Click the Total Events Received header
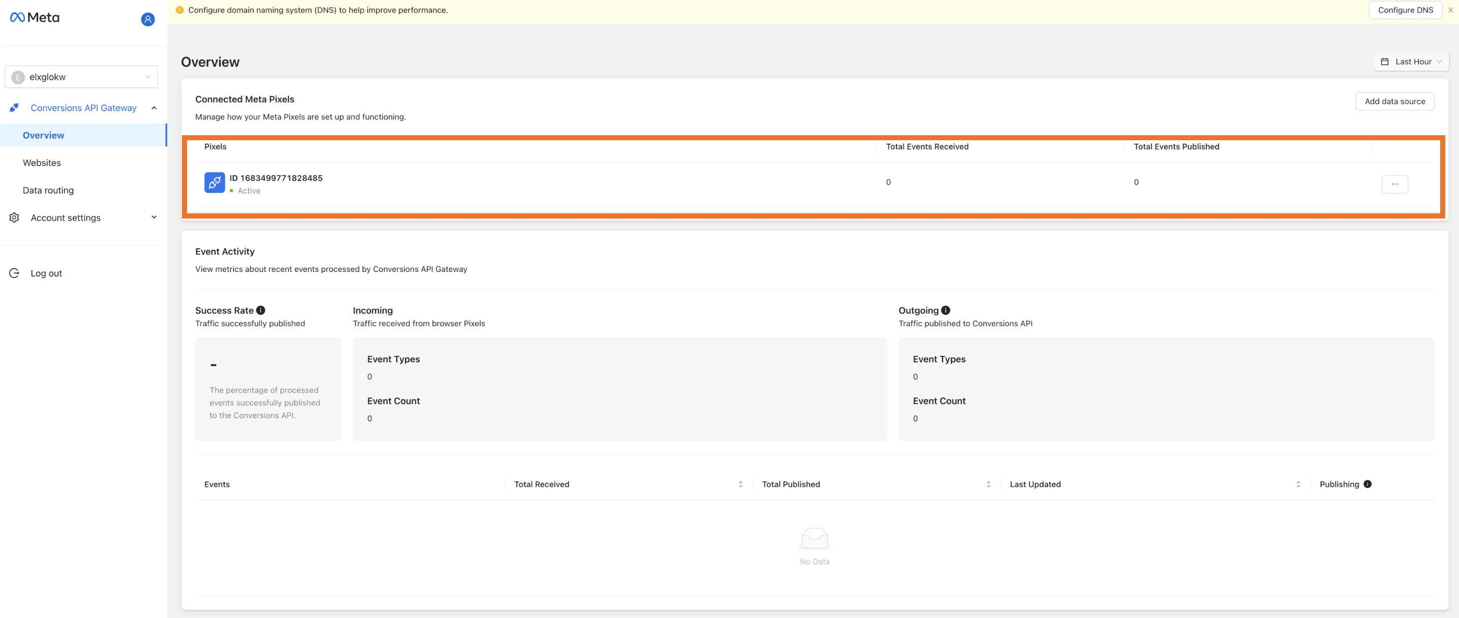1459x618 pixels. click(x=927, y=147)
